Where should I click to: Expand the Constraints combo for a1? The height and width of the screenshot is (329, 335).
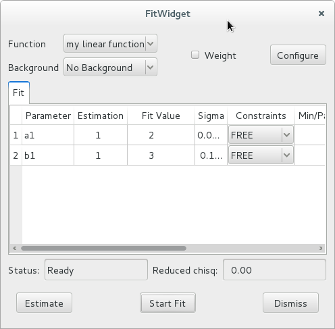click(x=261, y=135)
